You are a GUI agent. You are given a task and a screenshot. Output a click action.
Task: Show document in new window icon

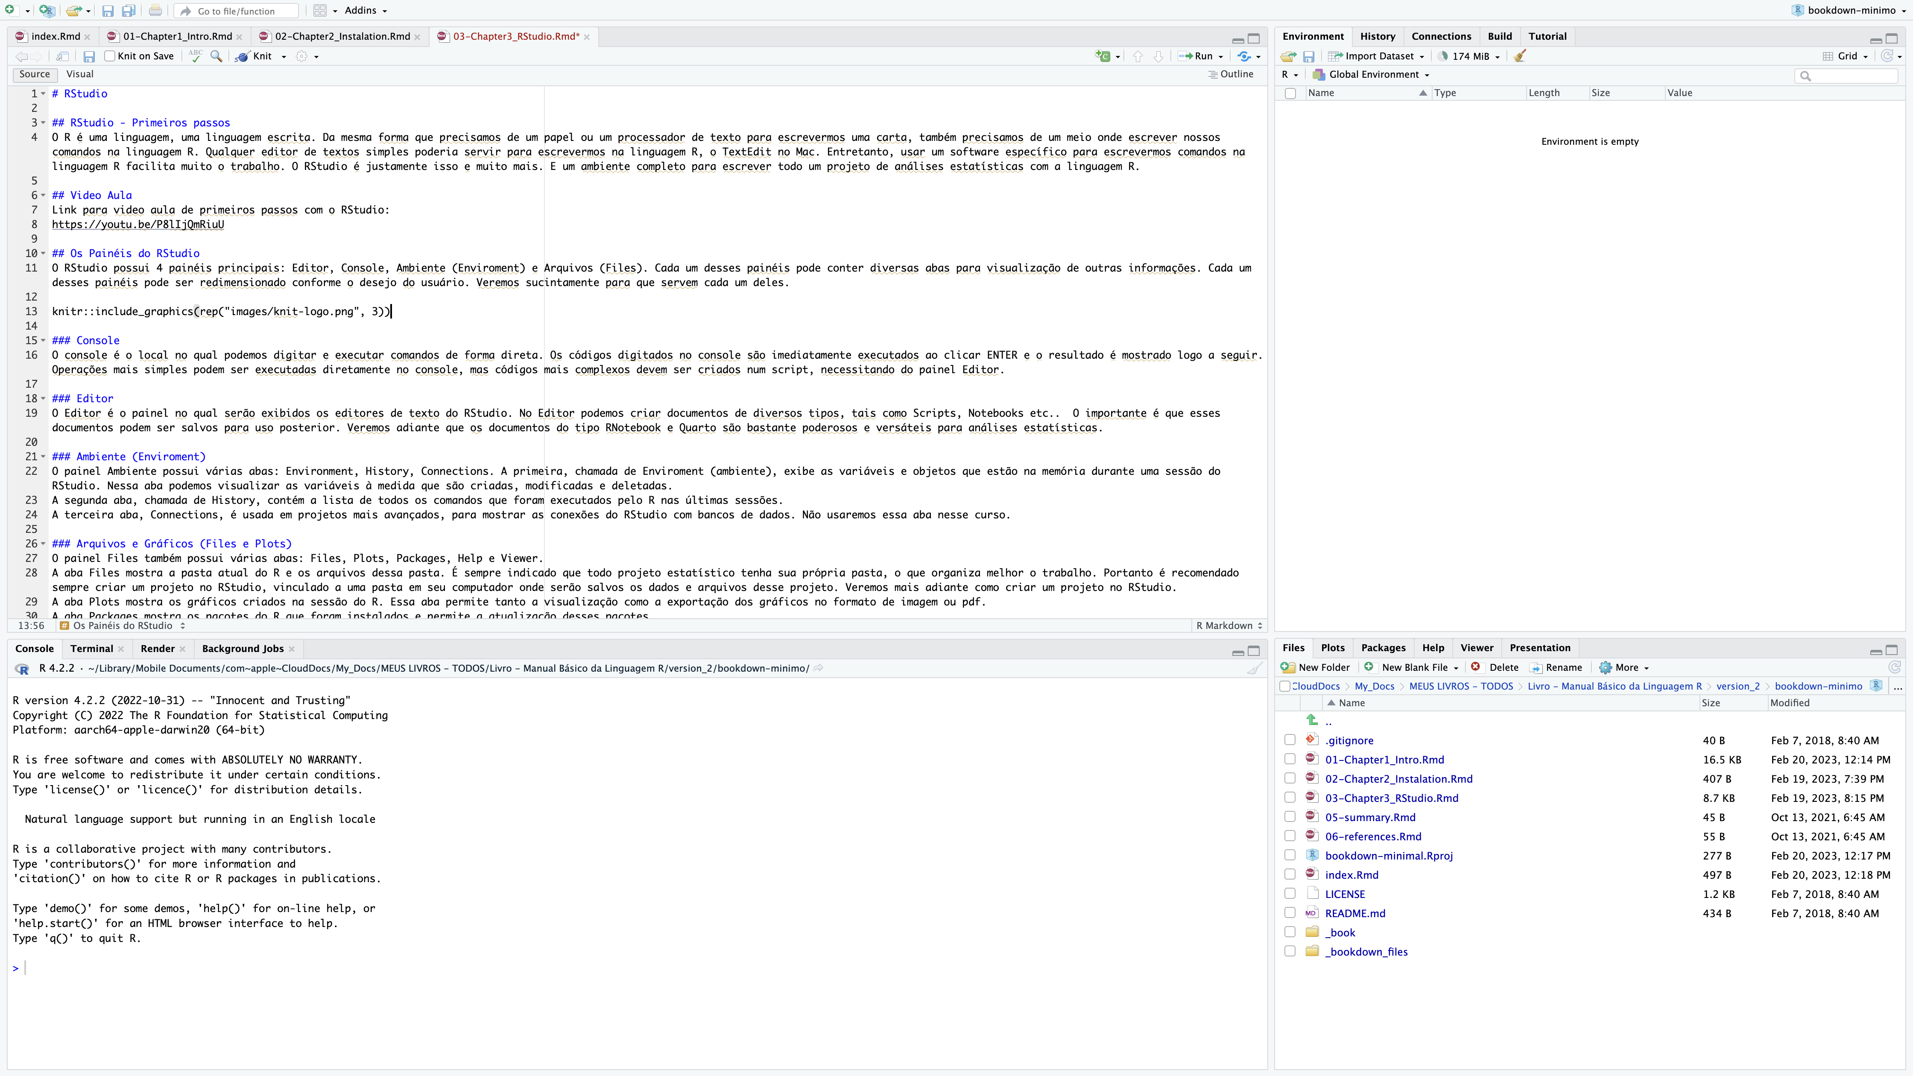[x=62, y=56]
